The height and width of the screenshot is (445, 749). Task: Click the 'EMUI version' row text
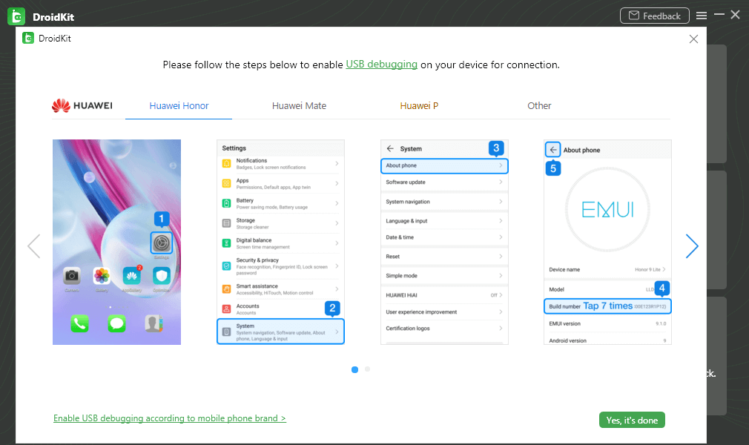tap(564, 323)
